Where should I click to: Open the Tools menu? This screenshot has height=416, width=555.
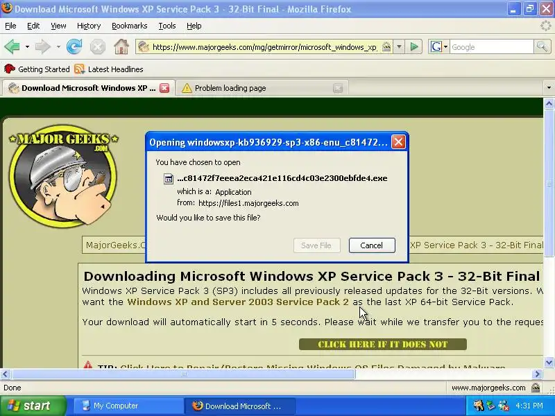pyautogui.click(x=167, y=26)
